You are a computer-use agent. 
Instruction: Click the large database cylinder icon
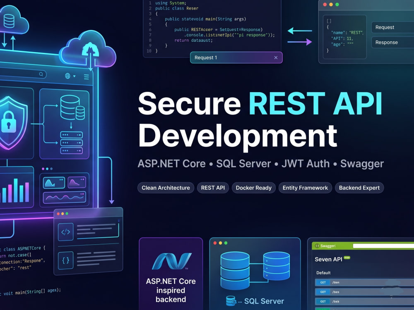click(70, 107)
